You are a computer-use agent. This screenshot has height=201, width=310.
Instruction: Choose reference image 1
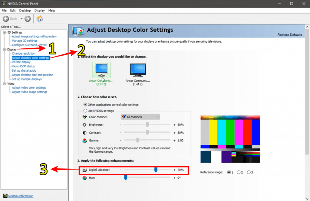pyautogui.click(x=229, y=172)
